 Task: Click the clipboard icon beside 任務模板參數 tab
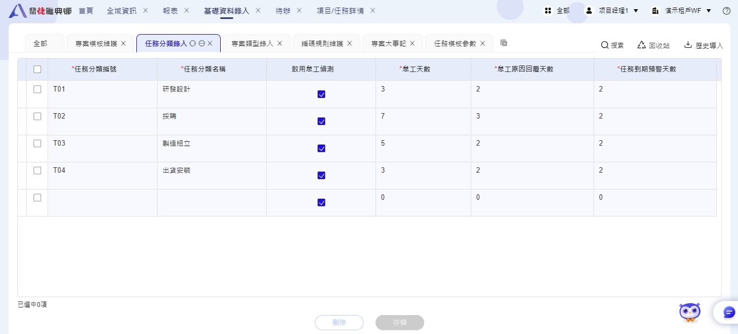(x=504, y=42)
